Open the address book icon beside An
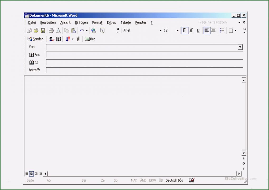Image resolution: width=269 pixels, height=190 pixels. click(x=31, y=55)
